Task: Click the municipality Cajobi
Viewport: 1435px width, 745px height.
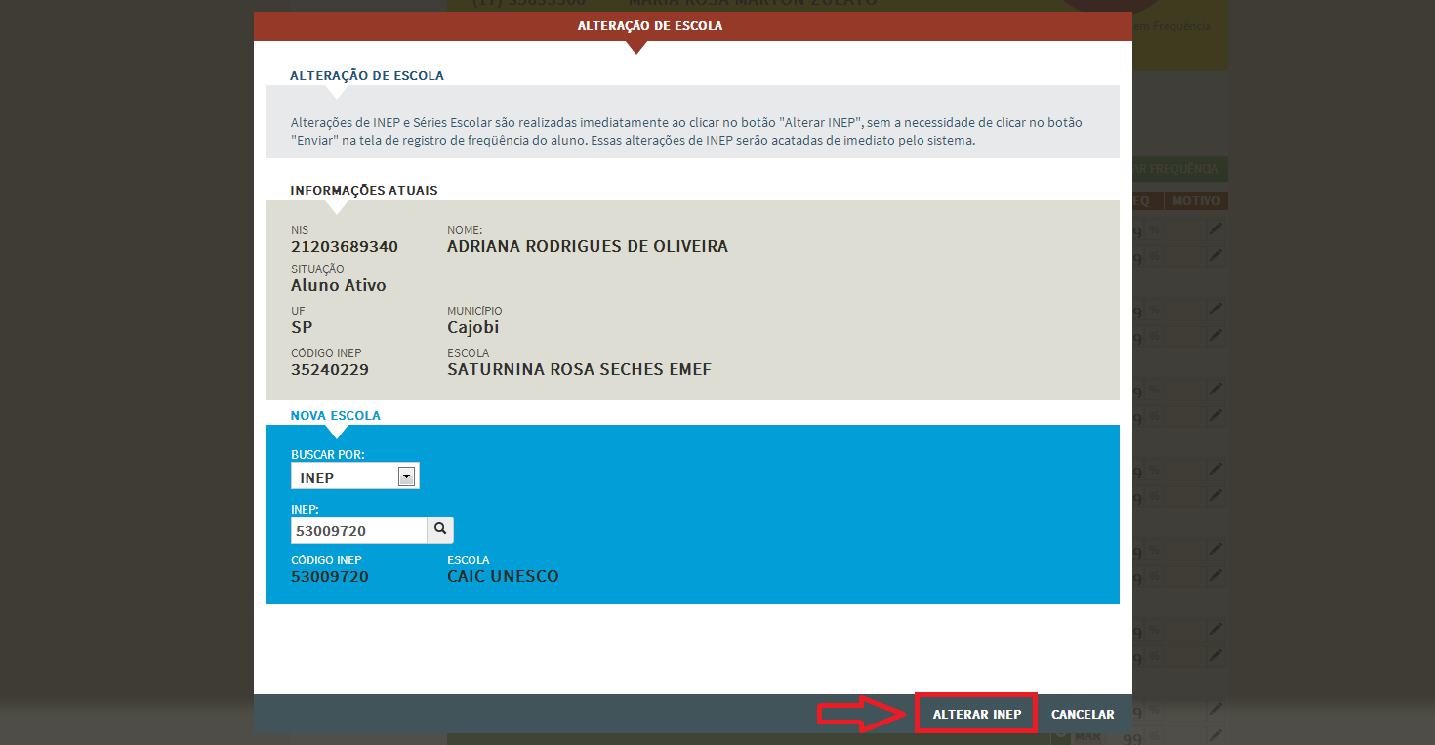Action: [x=473, y=328]
